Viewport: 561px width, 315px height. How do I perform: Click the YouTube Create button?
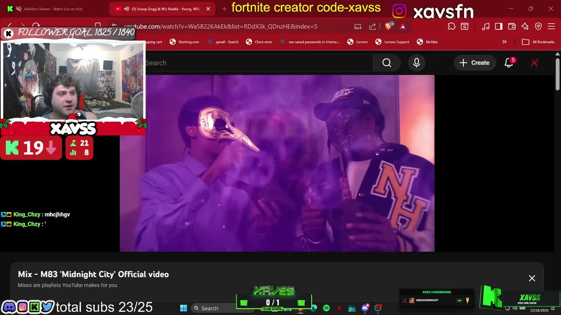pyautogui.click(x=474, y=63)
